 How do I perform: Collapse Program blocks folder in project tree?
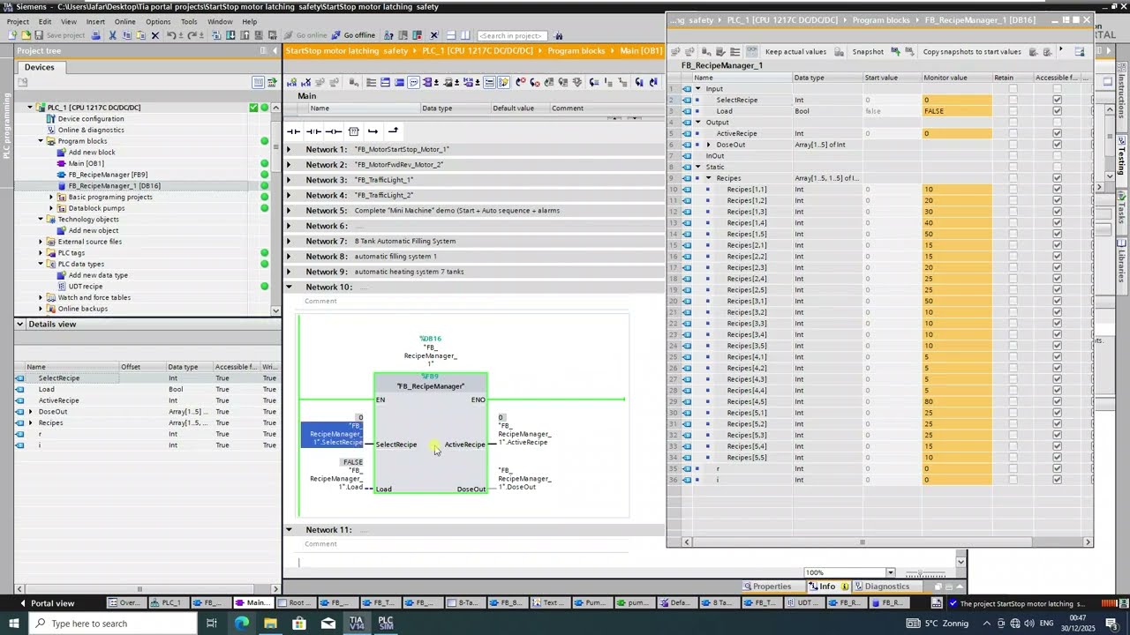41,141
